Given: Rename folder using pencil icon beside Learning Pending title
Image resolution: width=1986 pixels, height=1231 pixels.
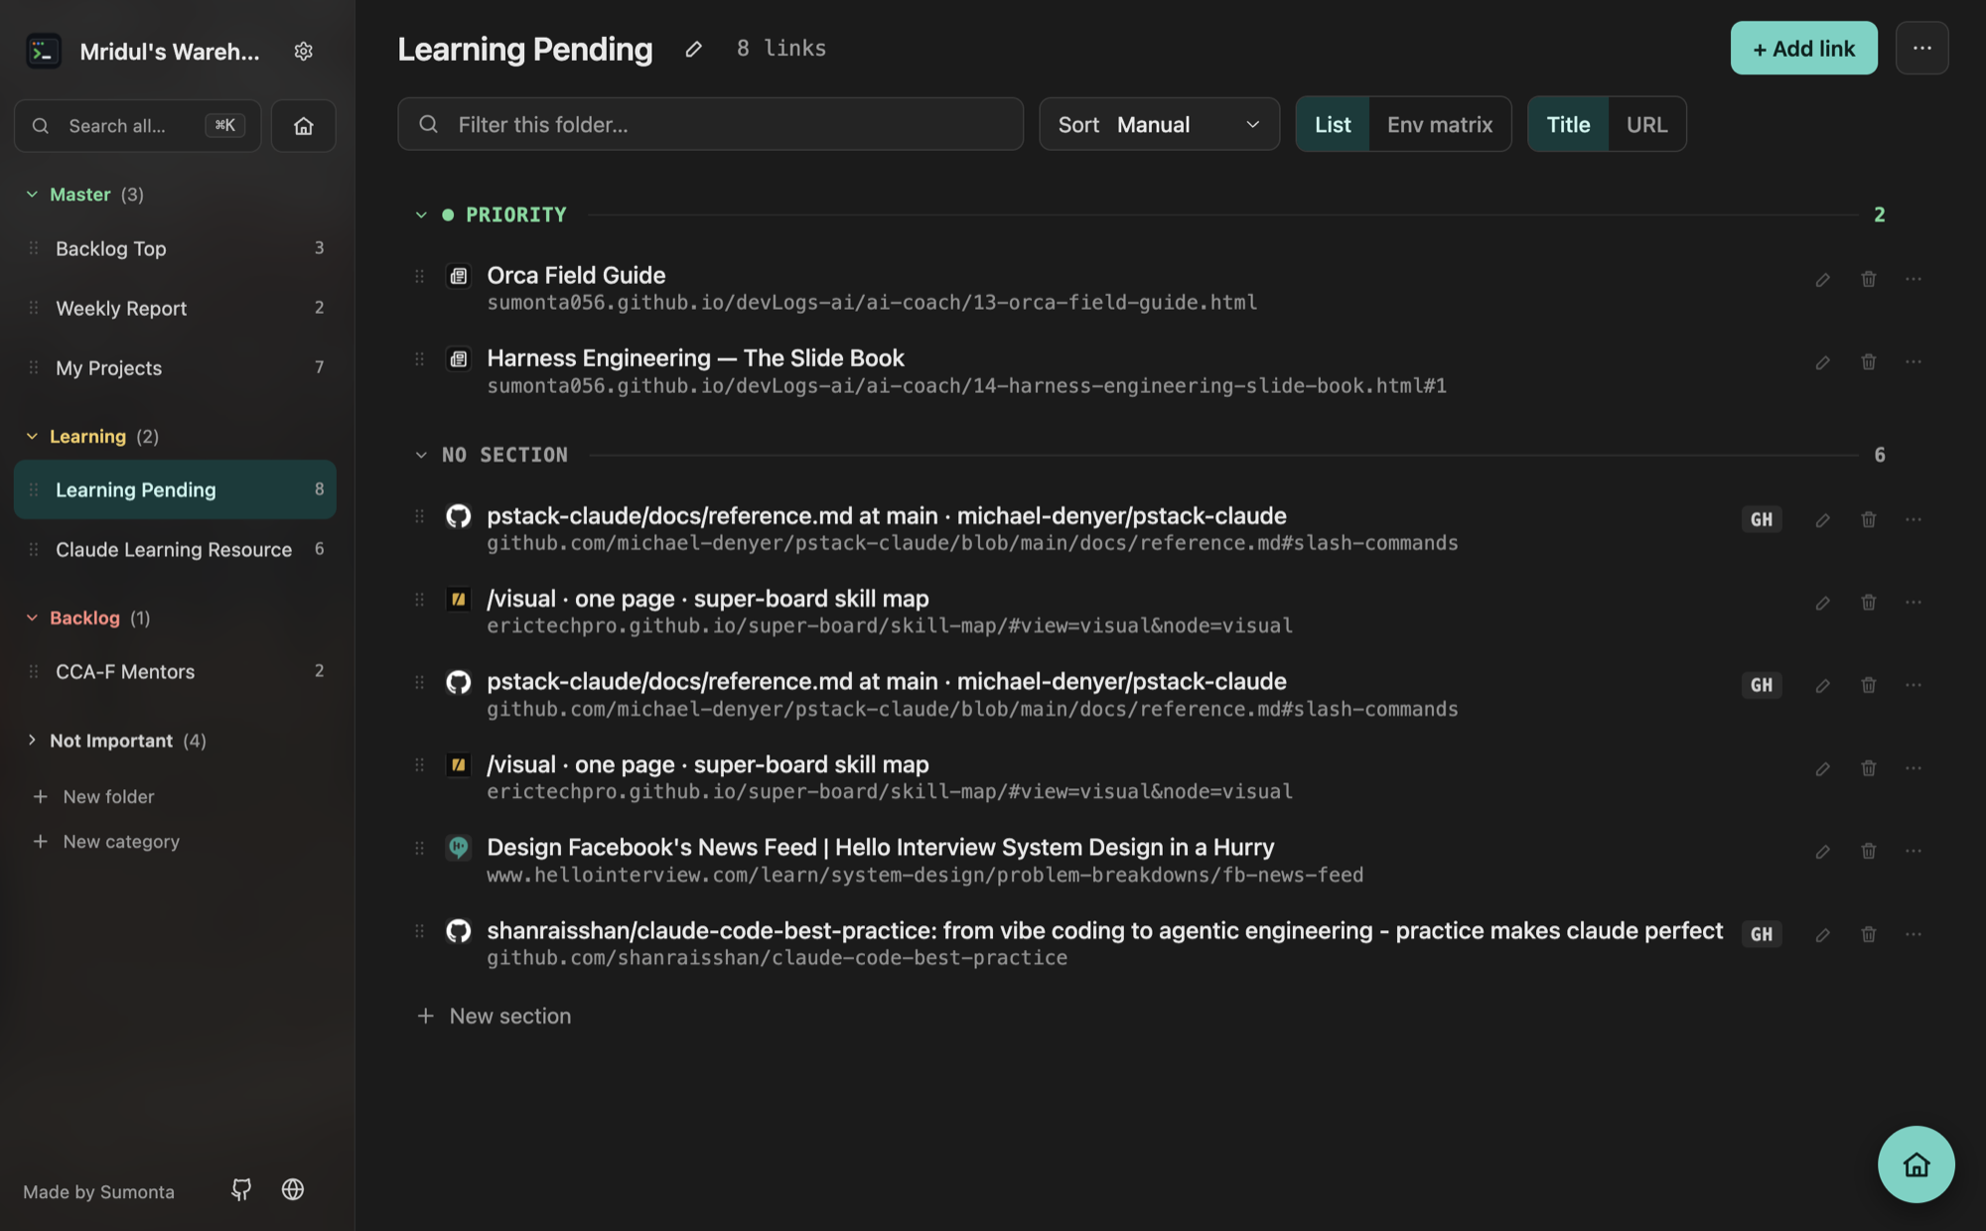Looking at the screenshot, I should [693, 49].
